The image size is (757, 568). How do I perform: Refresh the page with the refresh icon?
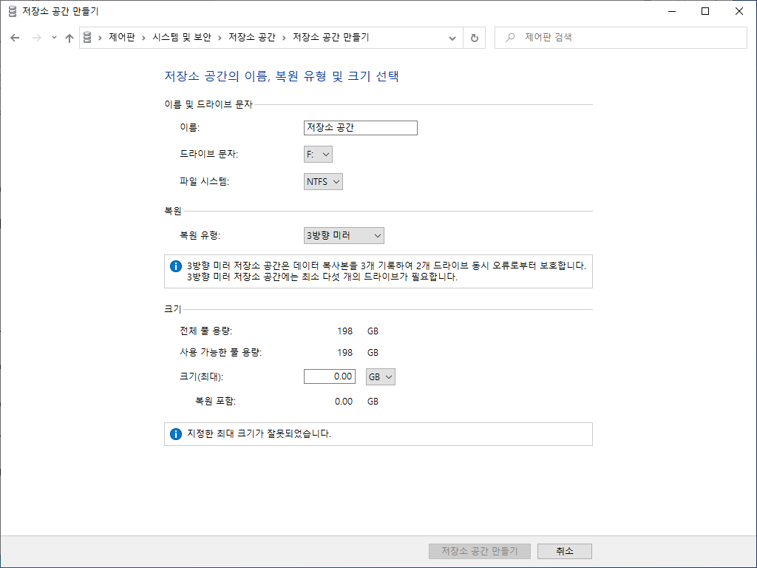click(x=475, y=38)
